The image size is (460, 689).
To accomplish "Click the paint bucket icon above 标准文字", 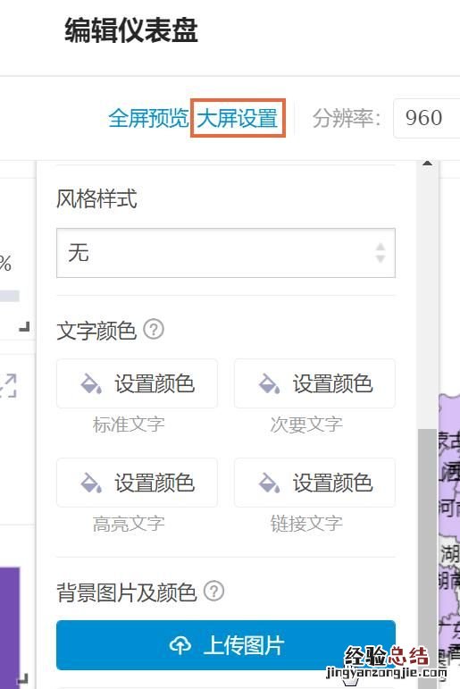I will tap(91, 383).
